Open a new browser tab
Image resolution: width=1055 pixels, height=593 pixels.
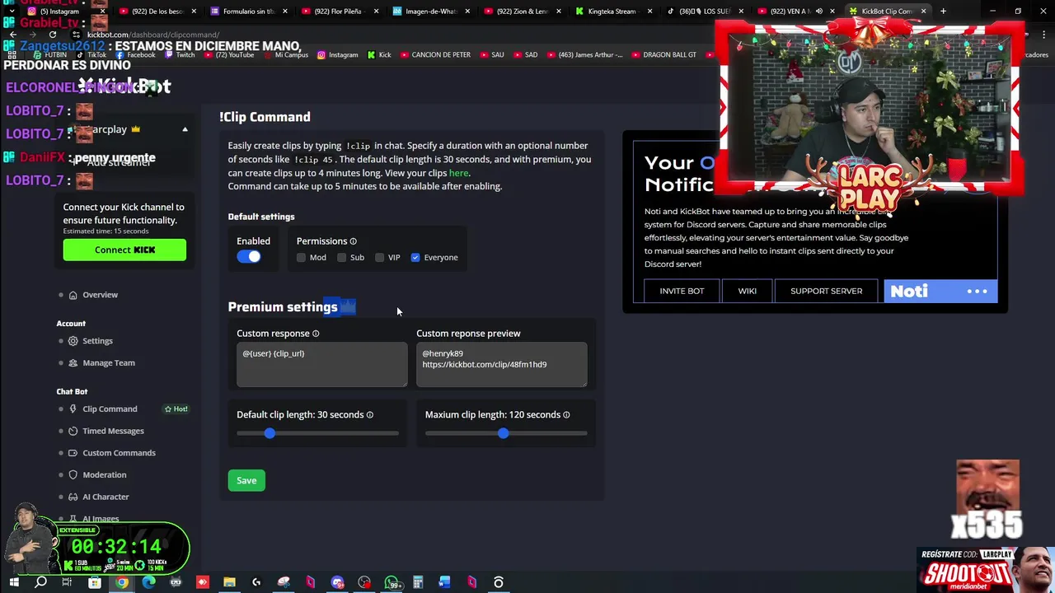pos(944,12)
